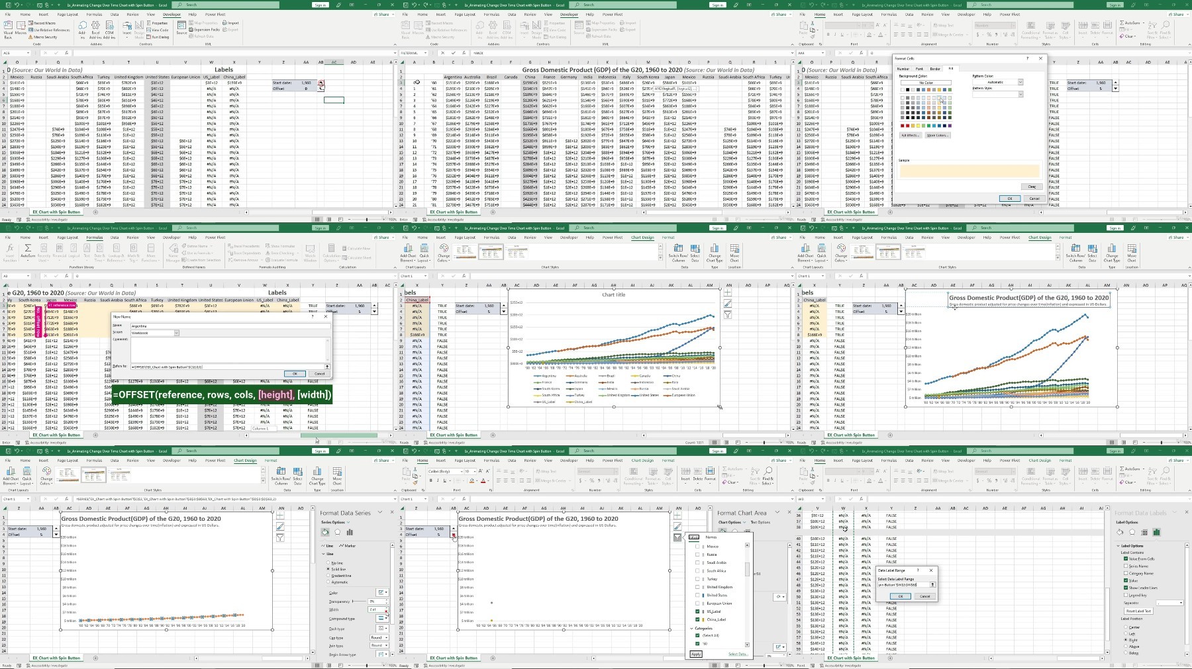Viewport: 1192px width, 669px height.
Task: Click Quick Layout in Format Data Series window
Action: point(27,475)
